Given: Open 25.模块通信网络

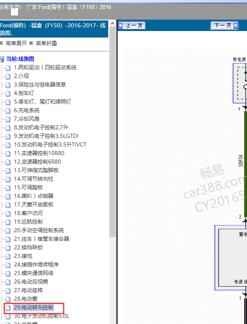Looking at the screenshot, I should coord(34,273).
